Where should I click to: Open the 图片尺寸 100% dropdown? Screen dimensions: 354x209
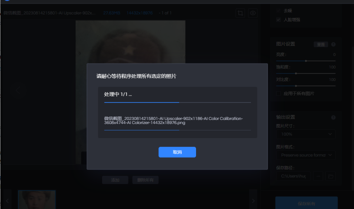[x=306, y=134]
